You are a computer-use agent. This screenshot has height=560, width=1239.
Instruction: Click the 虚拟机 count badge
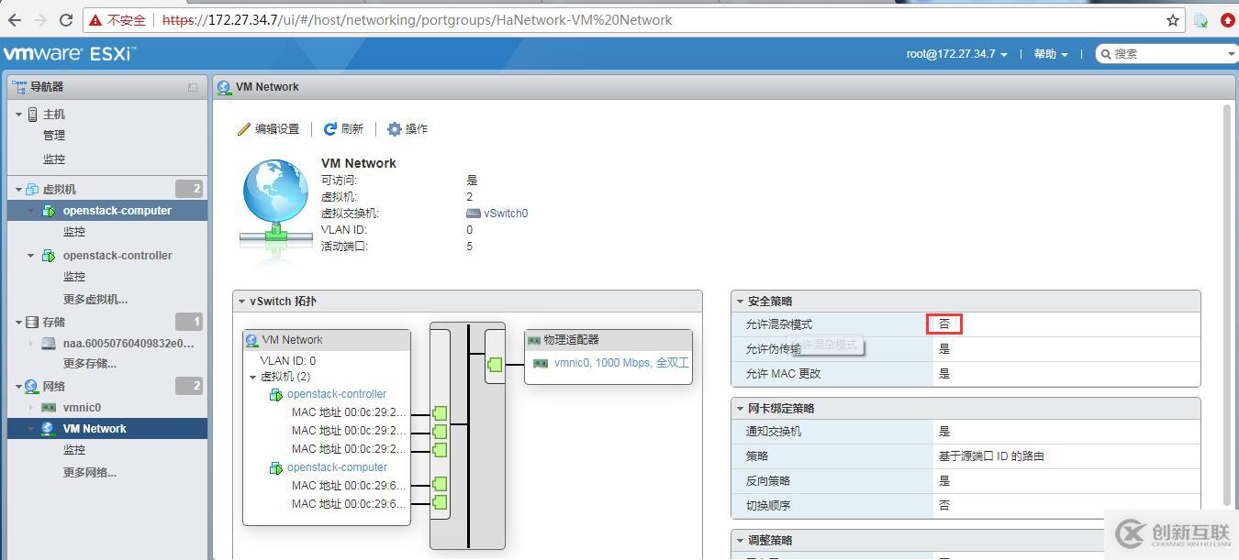pyautogui.click(x=188, y=189)
